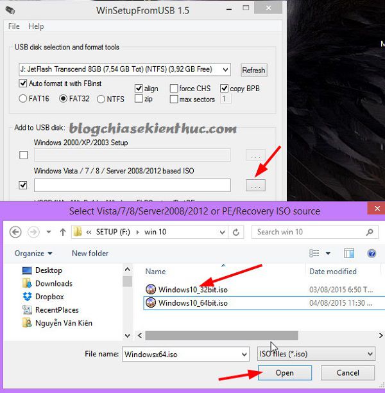Open the Organize dropdown menu
This screenshot has height=393, width=385.
(33, 254)
